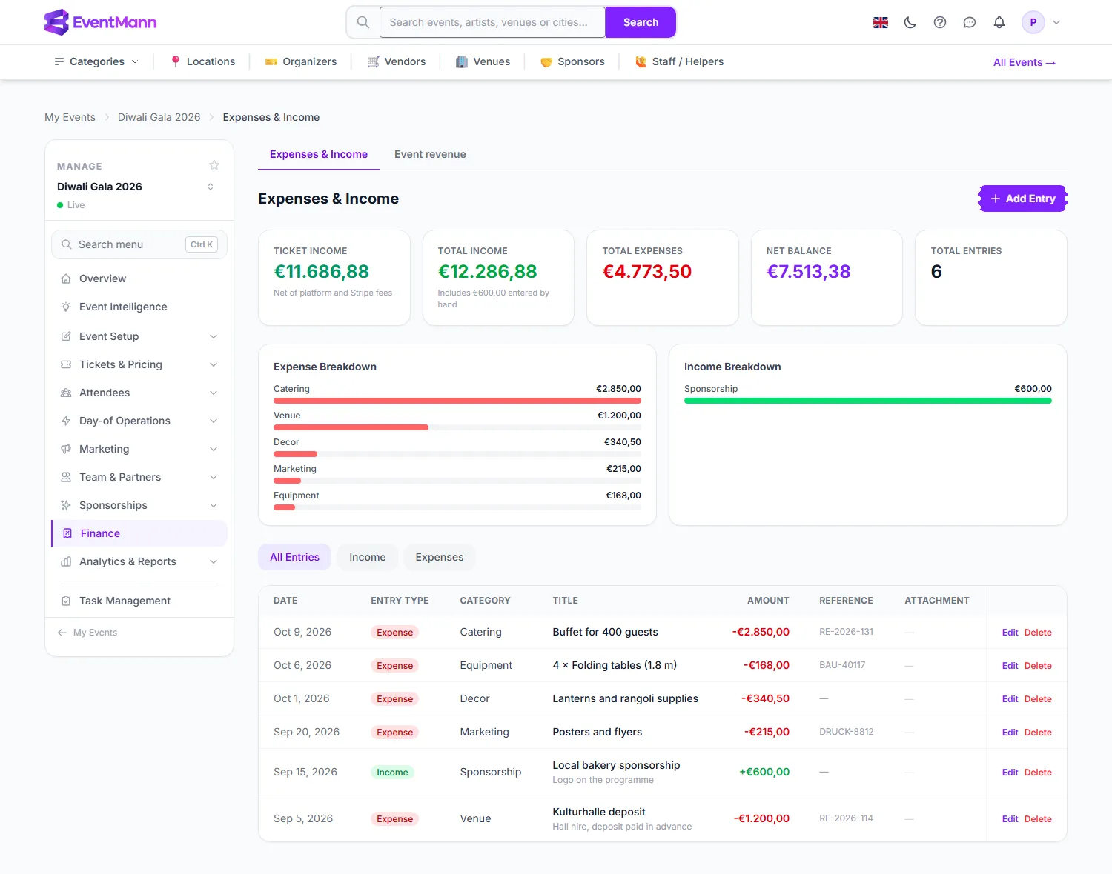Click the EventMann logo
The image size is (1112, 874).
100,22
